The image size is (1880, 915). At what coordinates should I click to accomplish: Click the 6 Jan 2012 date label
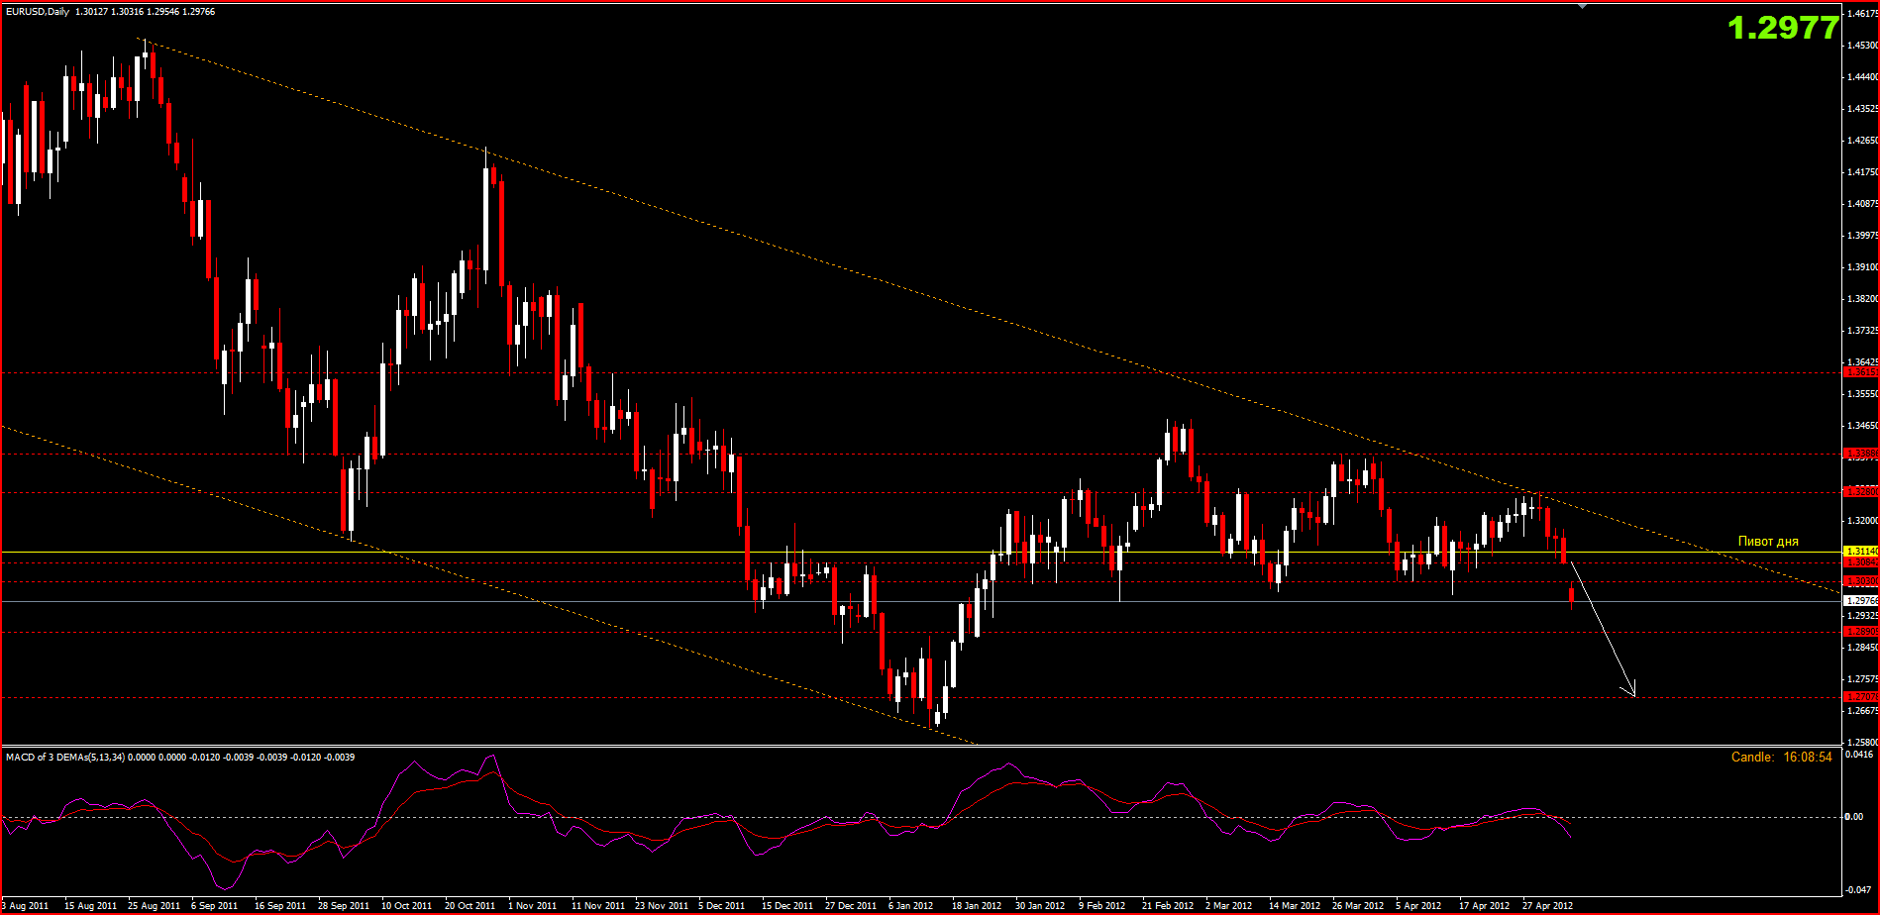(x=911, y=906)
